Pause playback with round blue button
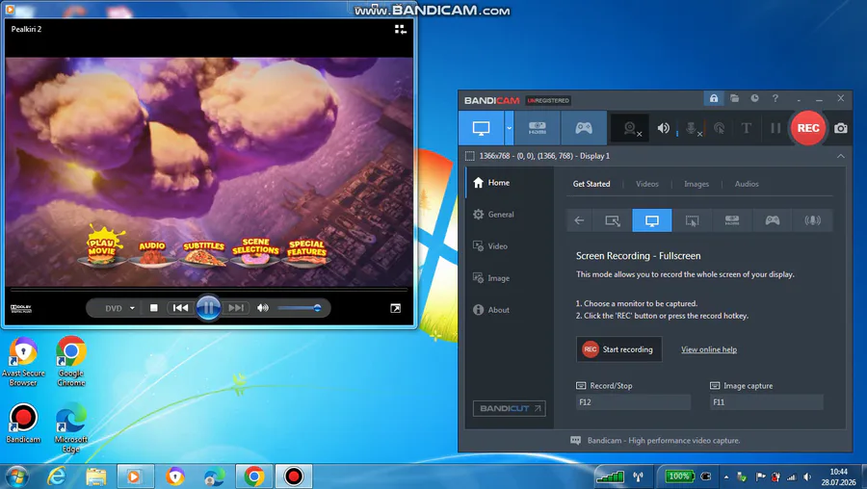 [208, 308]
